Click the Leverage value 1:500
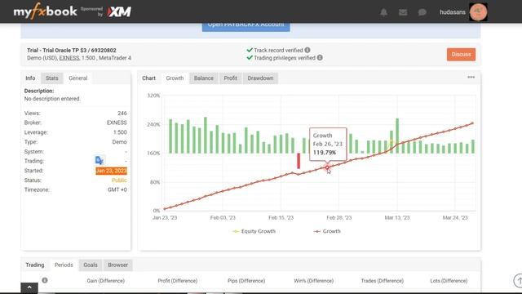The height and width of the screenshot is (294, 522). click(x=120, y=132)
